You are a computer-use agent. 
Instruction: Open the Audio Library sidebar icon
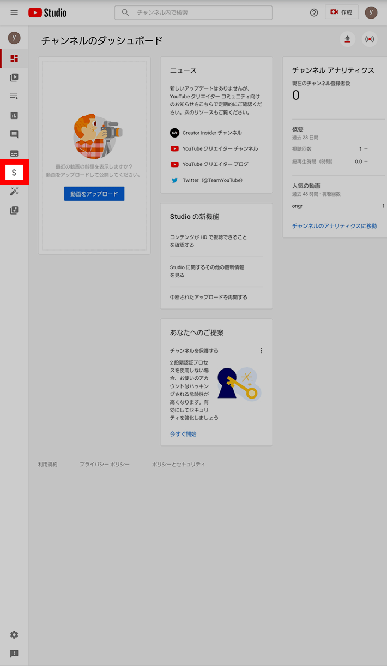click(14, 210)
